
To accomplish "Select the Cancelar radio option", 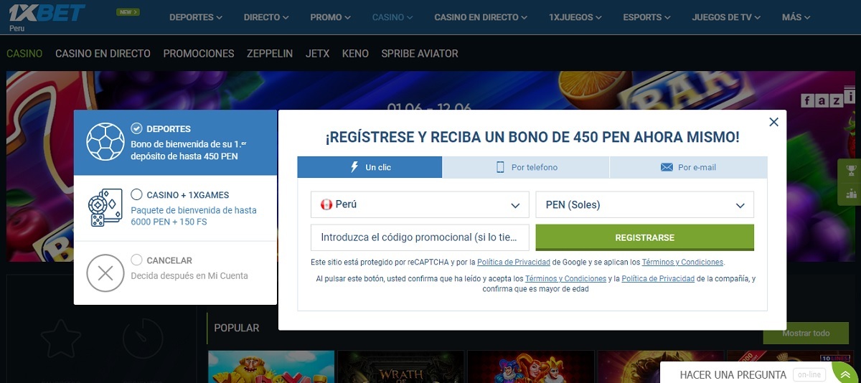I will click(x=136, y=260).
